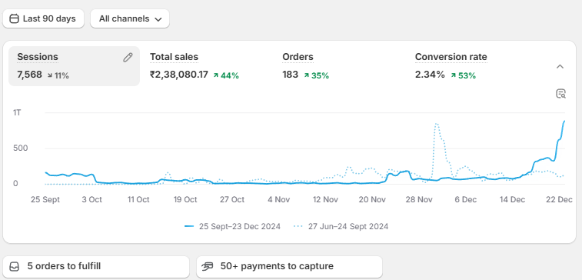This screenshot has width=582, height=280.
Task: Open the Last 90 days date picker
Action: pyautogui.click(x=43, y=18)
